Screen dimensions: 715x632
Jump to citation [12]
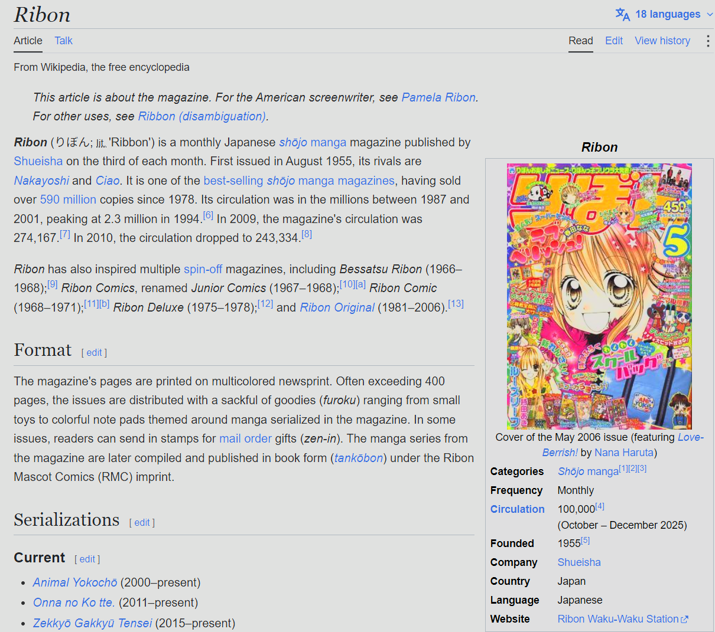(265, 303)
